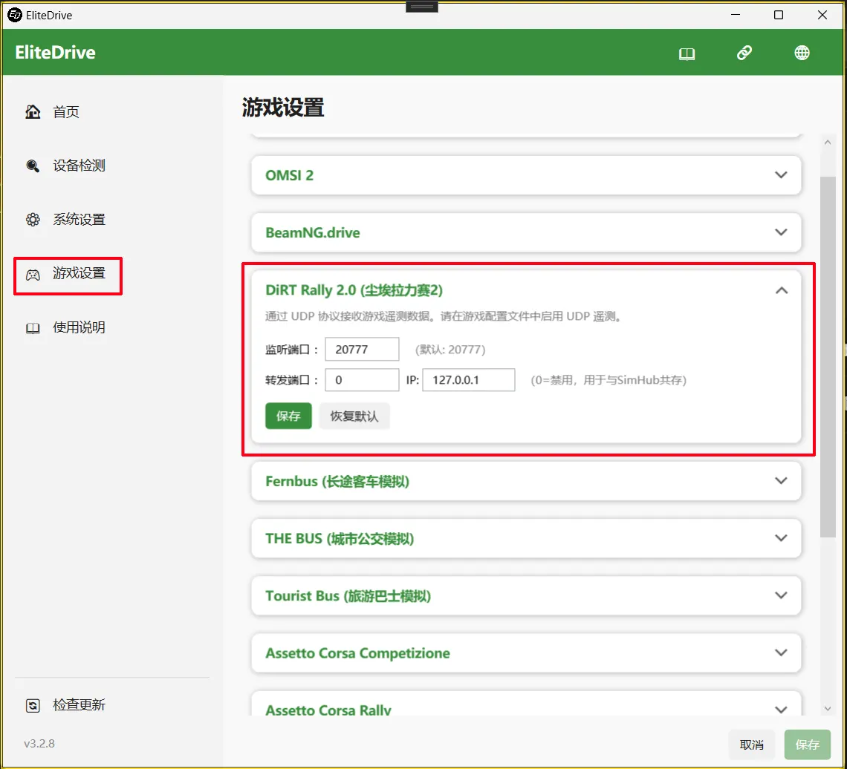Click Assetto Corsa Rally title text

coord(328,710)
